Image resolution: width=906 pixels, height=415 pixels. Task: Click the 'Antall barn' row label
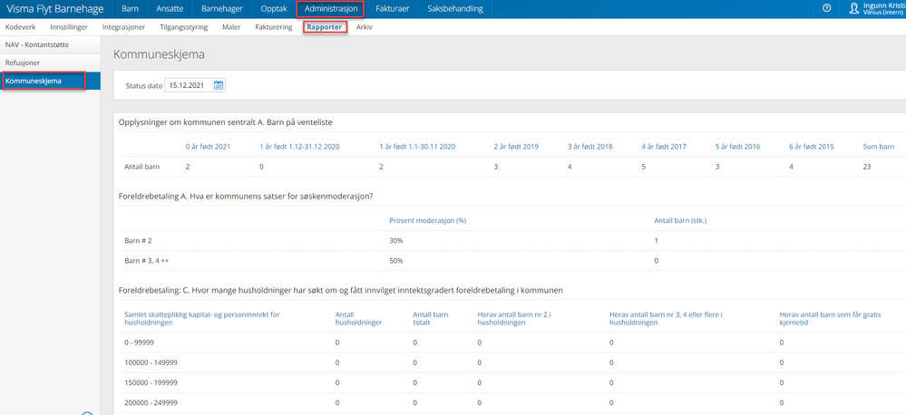point(142,167)
